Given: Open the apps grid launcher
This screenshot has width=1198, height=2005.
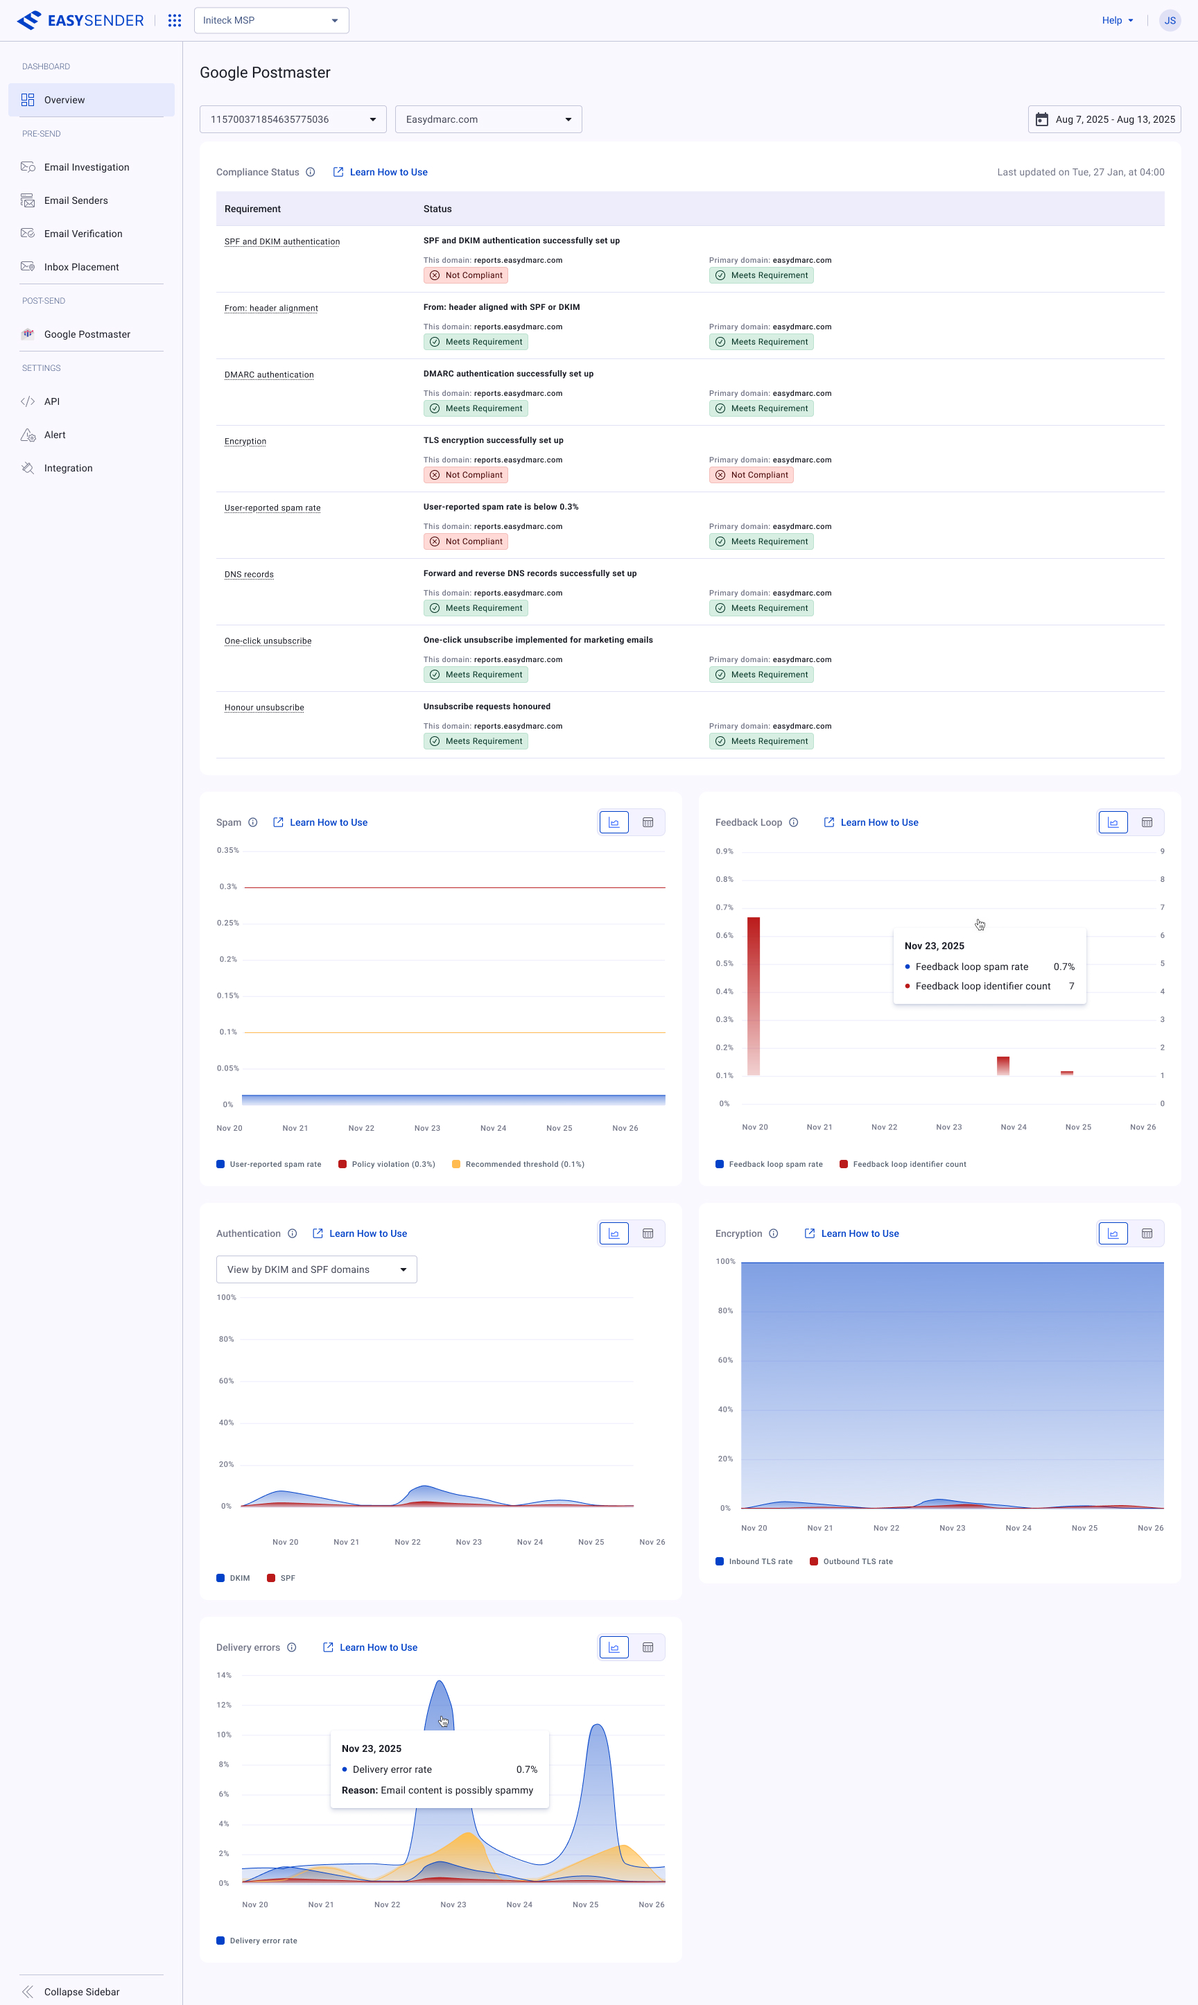Looking at the screenshot, I should (x=175, y=20).
